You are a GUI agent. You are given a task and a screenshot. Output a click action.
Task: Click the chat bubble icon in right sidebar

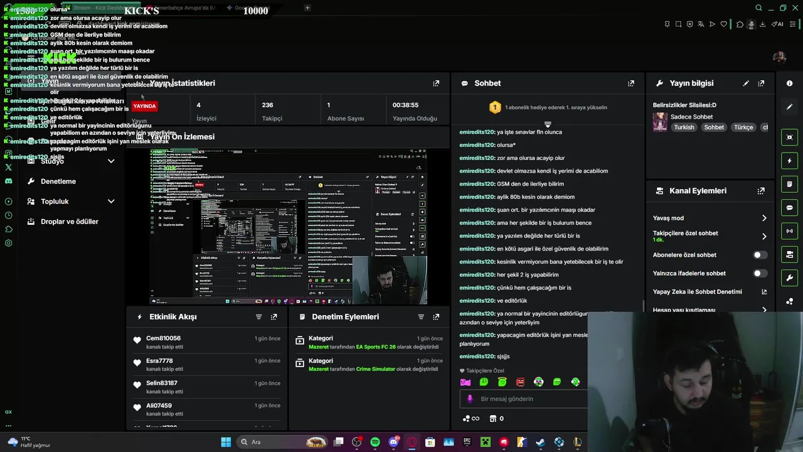pos(789,207)
